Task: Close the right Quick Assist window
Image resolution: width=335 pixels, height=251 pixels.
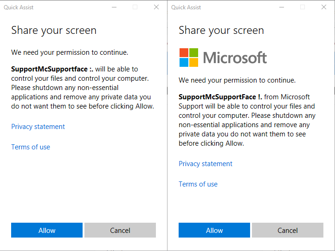Action: [x=324, y=7]
